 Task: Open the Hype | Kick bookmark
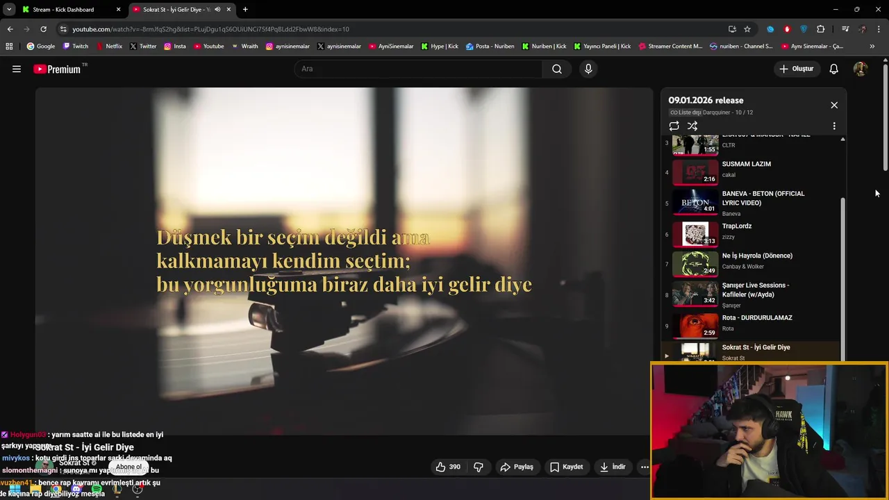pyautogui.click(x=440, y=47)
